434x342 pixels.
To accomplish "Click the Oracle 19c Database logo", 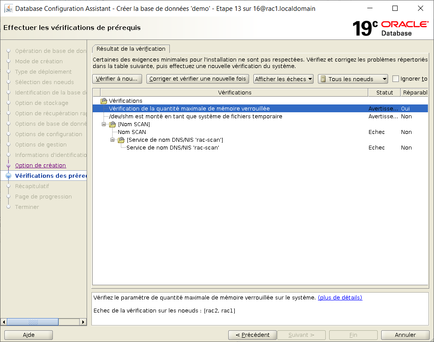I will click(x=391, y=28).
